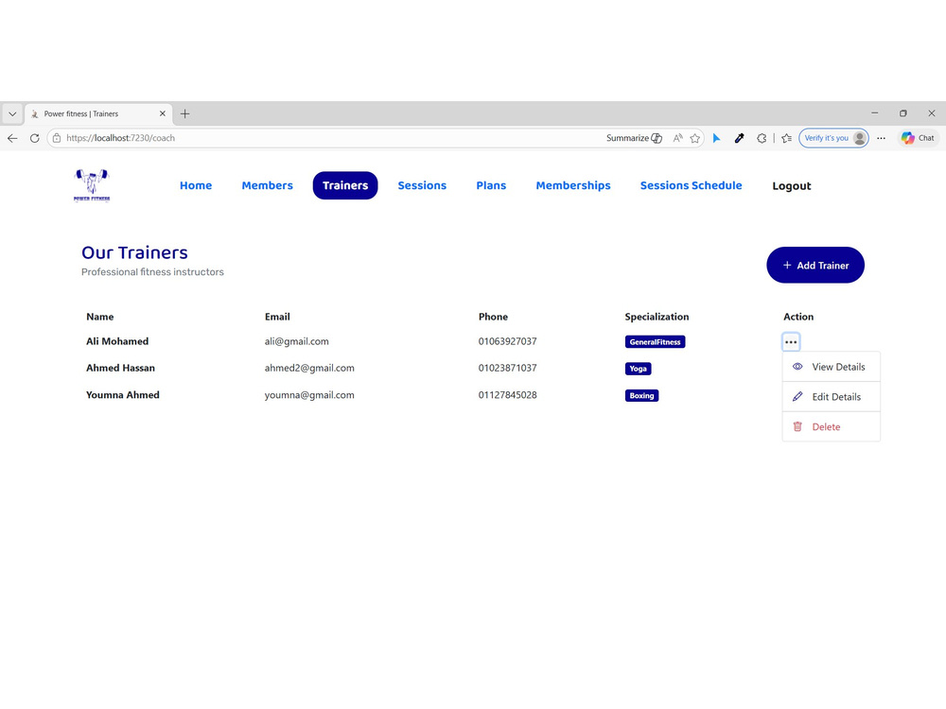Click the Name column header
This screenshot has width=946, height=709.
click(100, 317)
